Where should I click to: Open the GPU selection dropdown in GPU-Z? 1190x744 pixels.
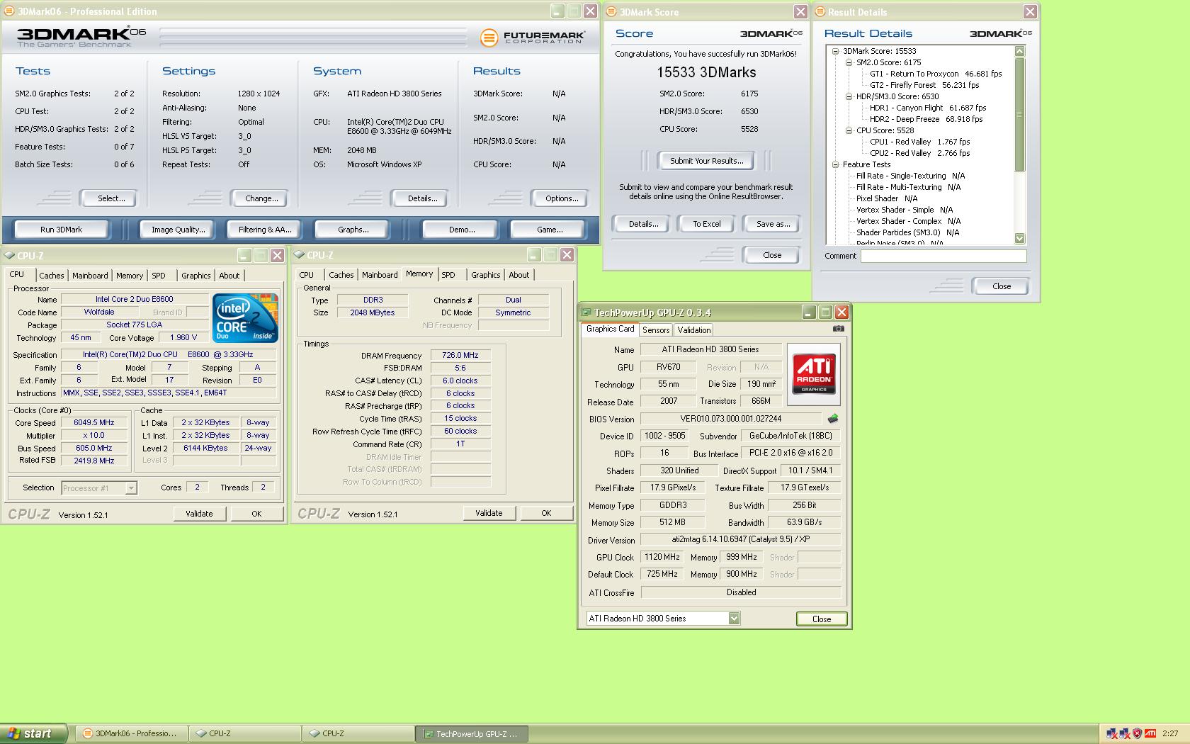(x=734, y=618)
